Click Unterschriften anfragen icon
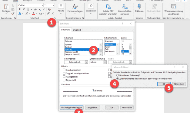The image size is (190, 113). click(x=125, y=9)
